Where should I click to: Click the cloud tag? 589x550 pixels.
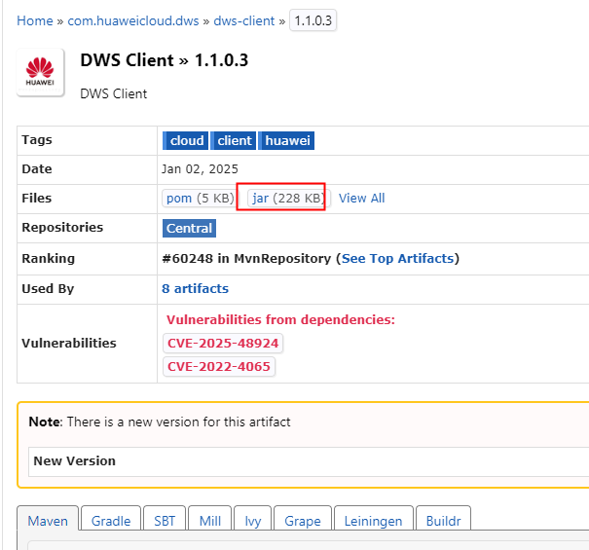pyautogui.click(x=186, y=141)
